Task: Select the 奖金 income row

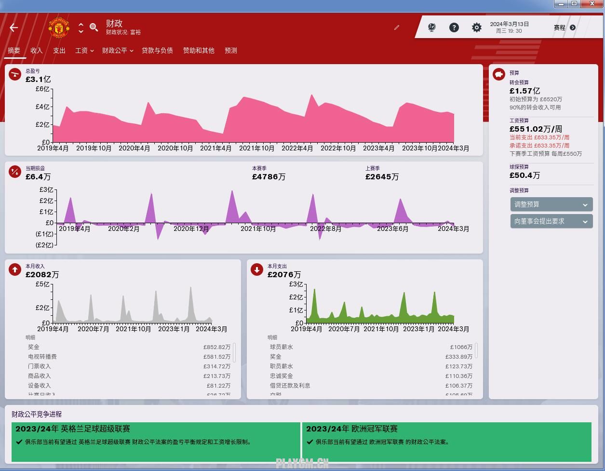Action: click(x=129, y=347)
